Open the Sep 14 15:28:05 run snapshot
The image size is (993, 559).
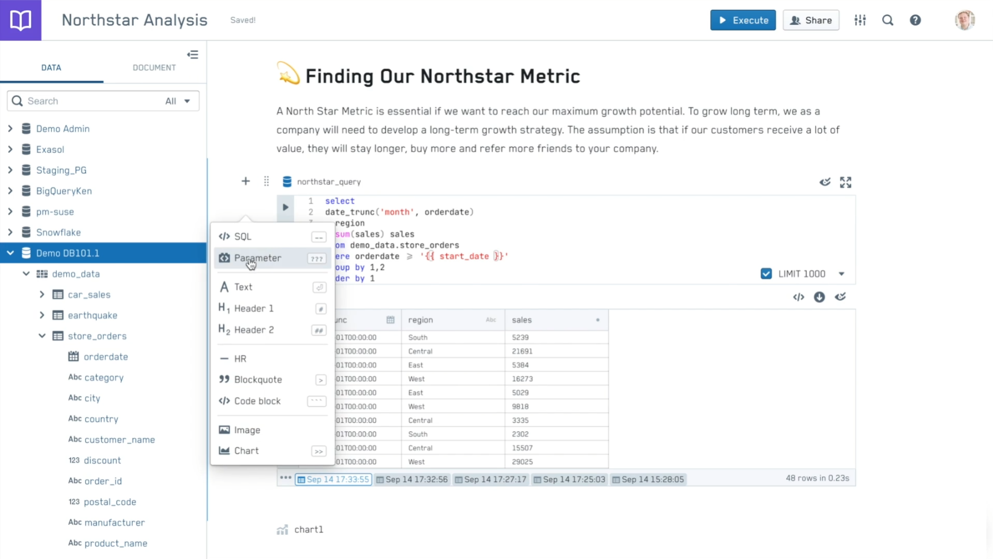click(x=648, y=479)
